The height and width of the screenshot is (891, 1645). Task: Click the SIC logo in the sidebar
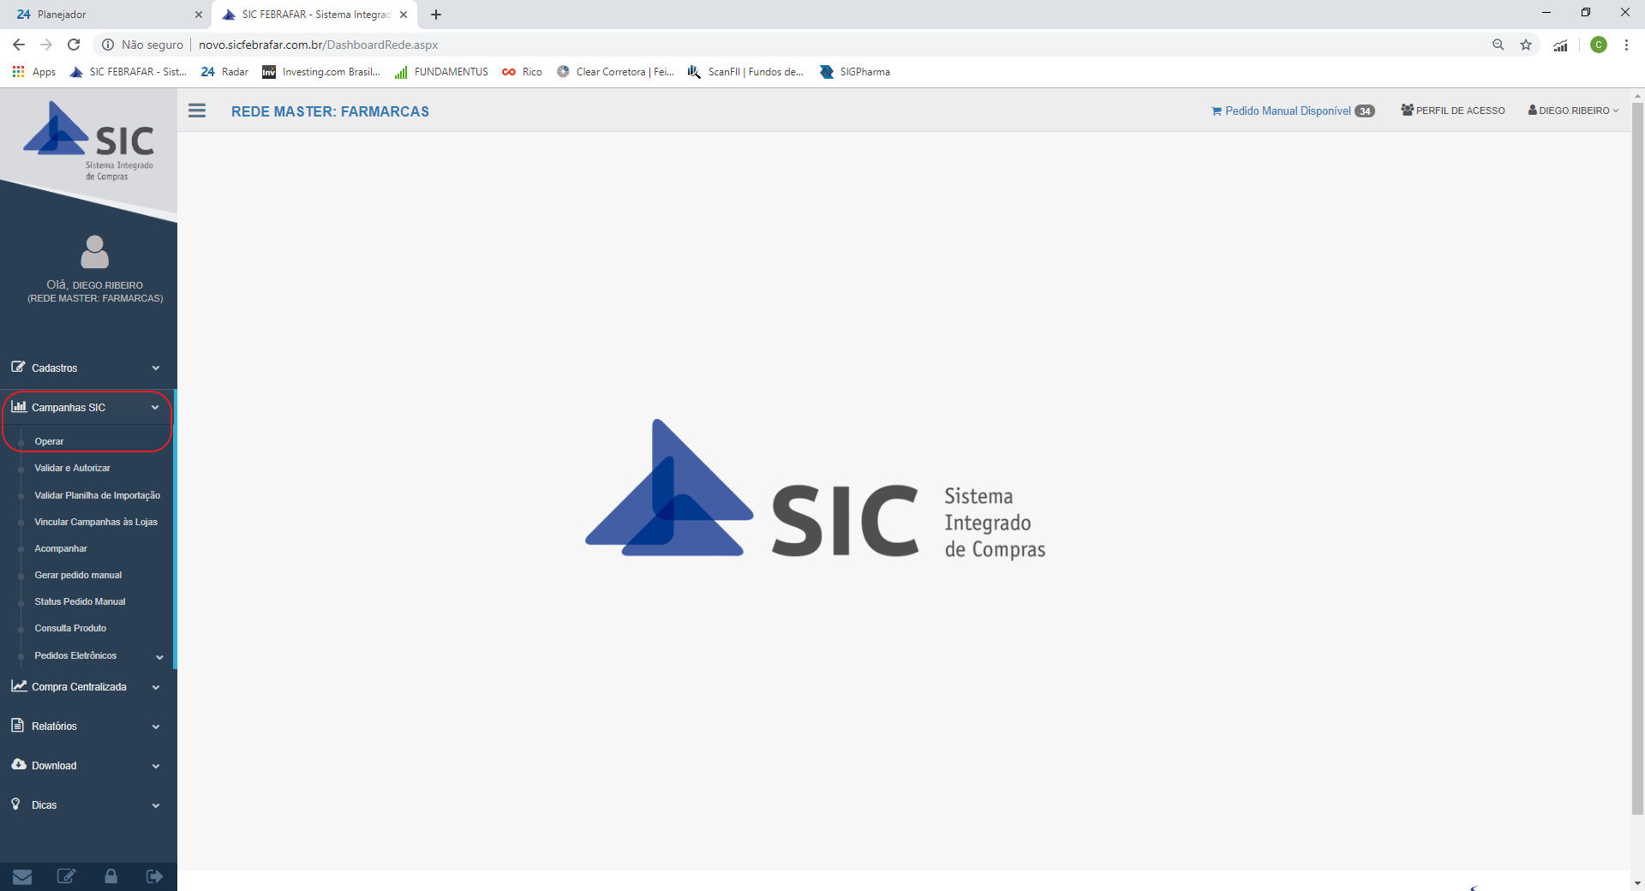(x=89, y=140)
